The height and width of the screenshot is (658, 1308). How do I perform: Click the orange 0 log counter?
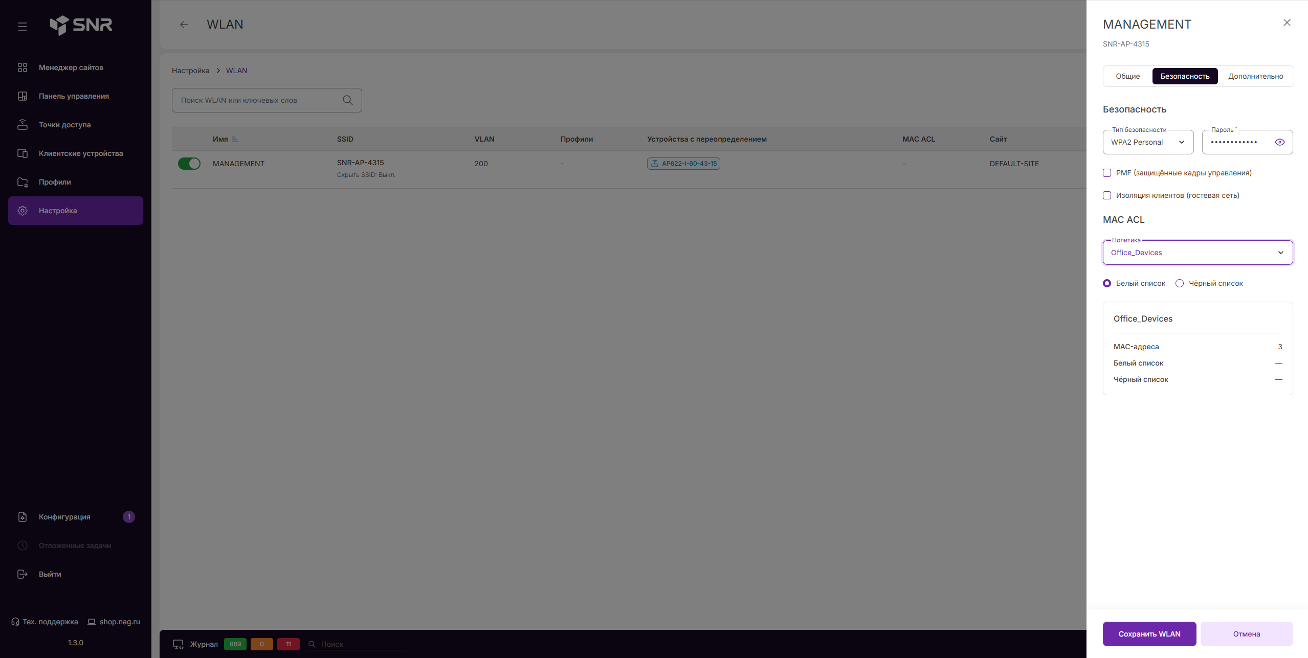click(262, 644)
